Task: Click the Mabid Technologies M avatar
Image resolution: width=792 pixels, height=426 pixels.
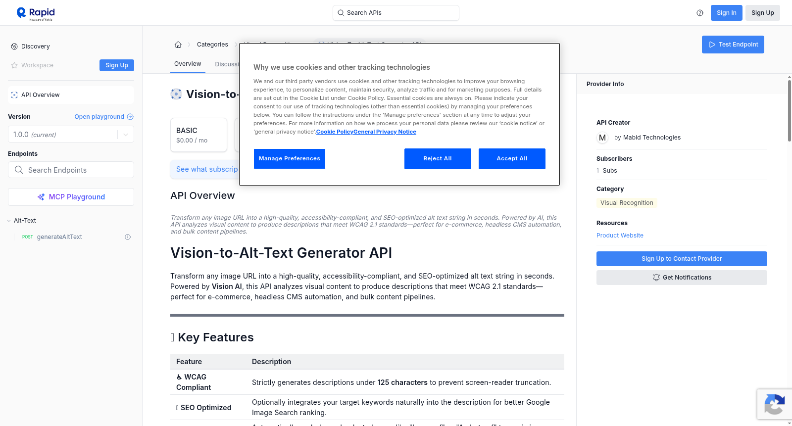Action: pos(602,138)
